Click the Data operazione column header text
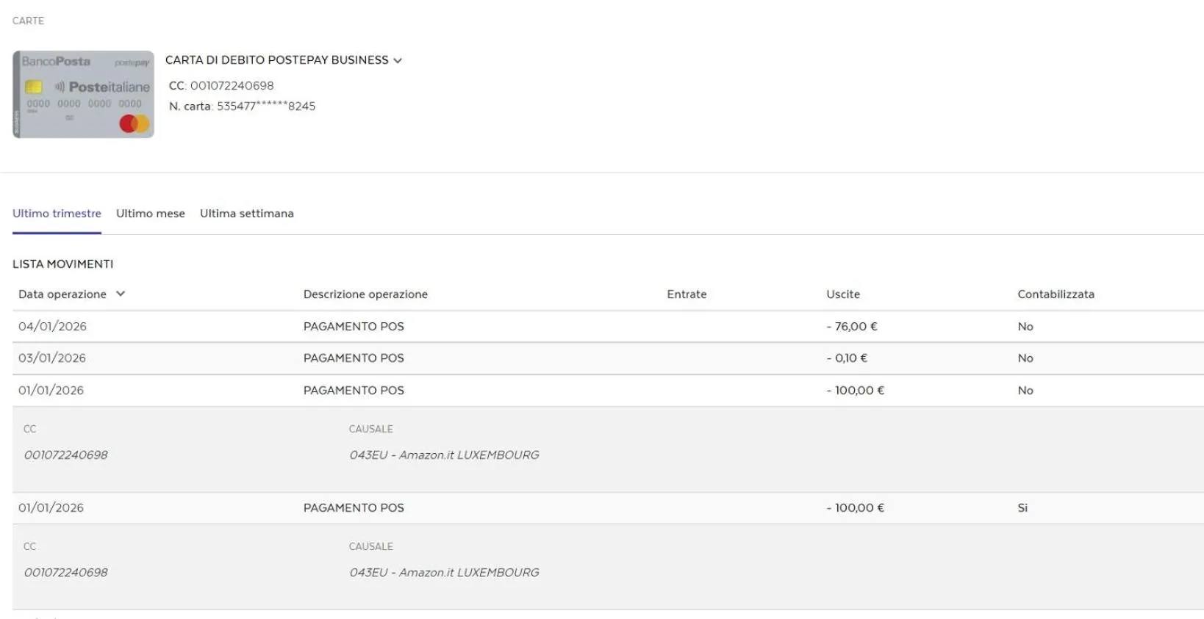 [62, 294]
